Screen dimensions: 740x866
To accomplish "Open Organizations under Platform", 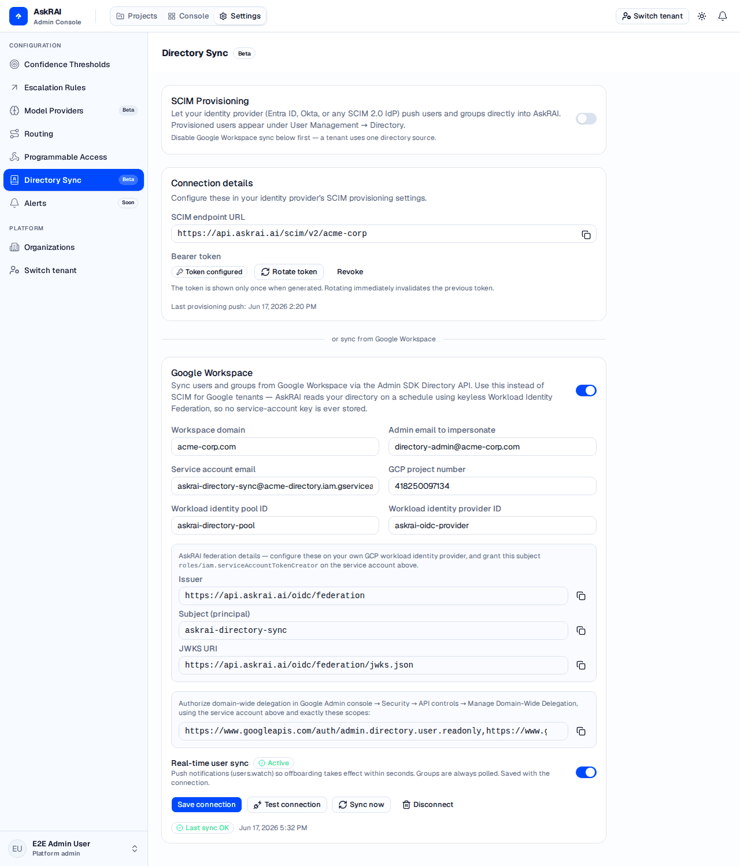I will (73, 247).
